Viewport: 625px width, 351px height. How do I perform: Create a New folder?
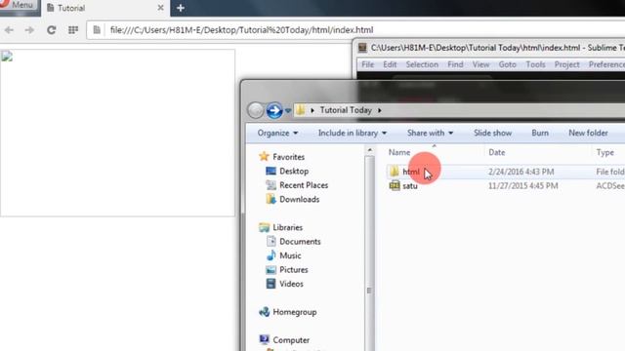(588, 133)
